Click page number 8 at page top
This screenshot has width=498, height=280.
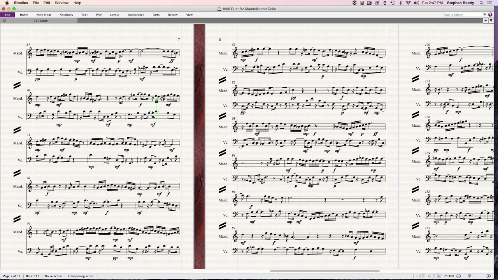coord(220,40)
